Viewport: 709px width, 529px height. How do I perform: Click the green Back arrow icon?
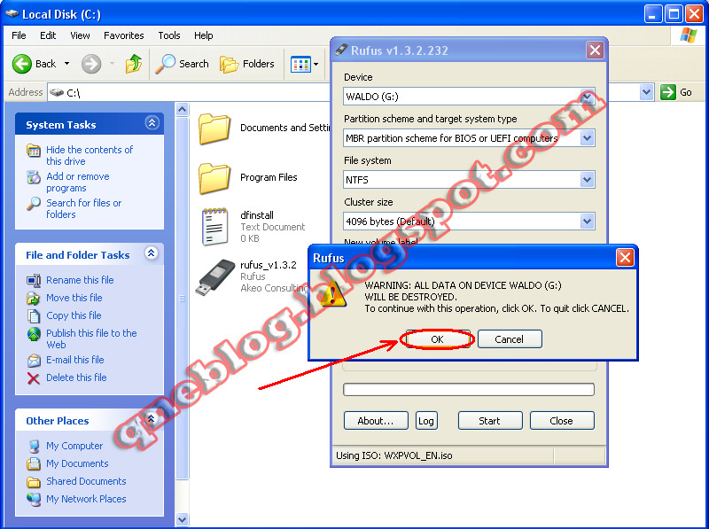pyautogui.click(x=21, y=64)
